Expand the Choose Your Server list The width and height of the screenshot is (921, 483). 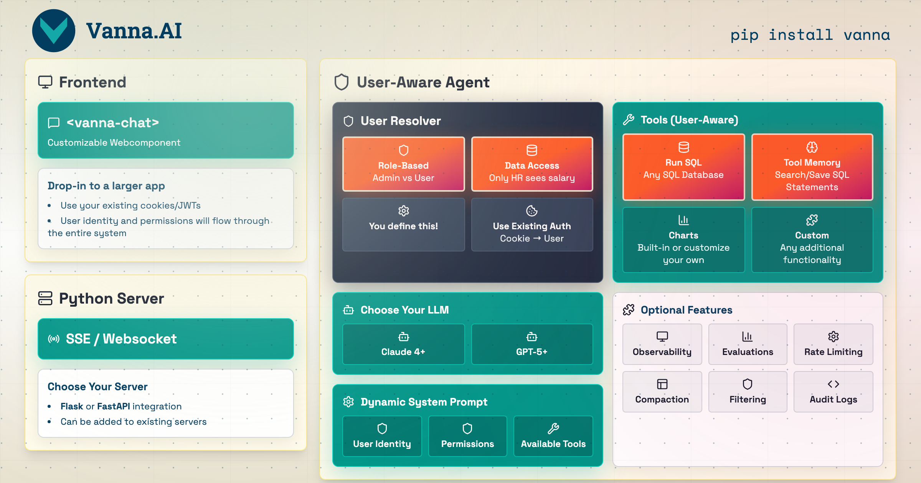(x=97, y=386)
